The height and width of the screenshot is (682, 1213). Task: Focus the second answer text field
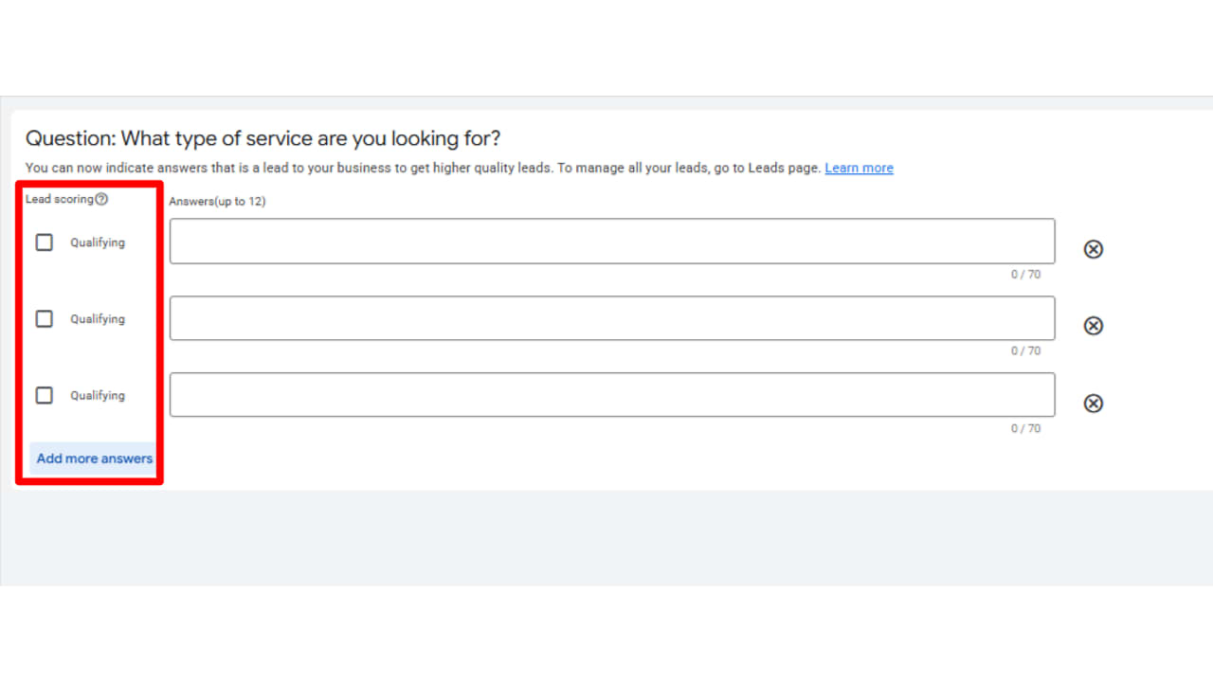click(x=612, y=318)
